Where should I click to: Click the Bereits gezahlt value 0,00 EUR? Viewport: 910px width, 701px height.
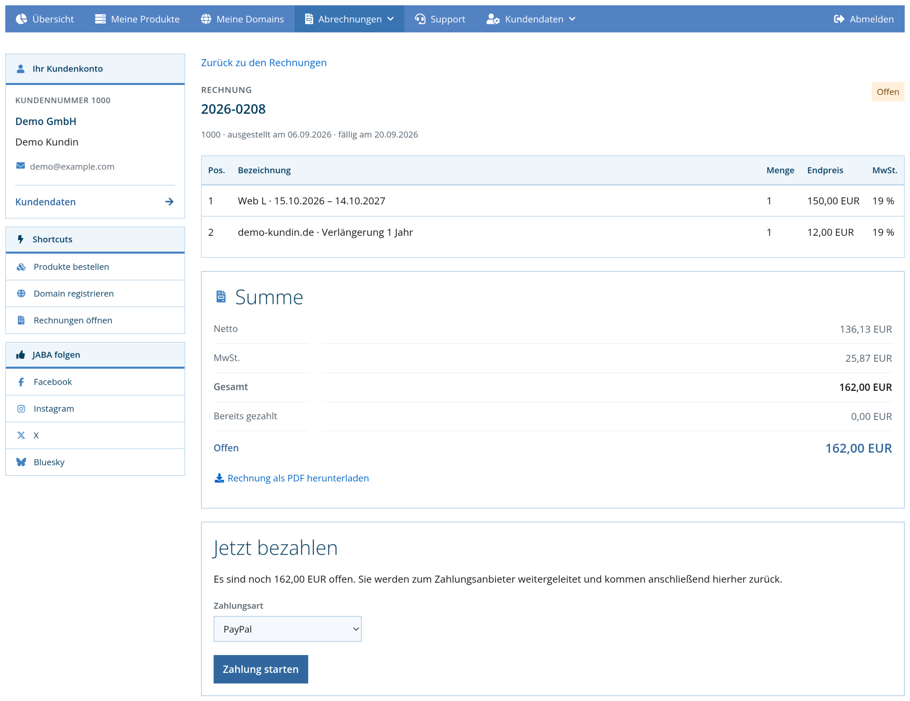click(x=871, y=417)
